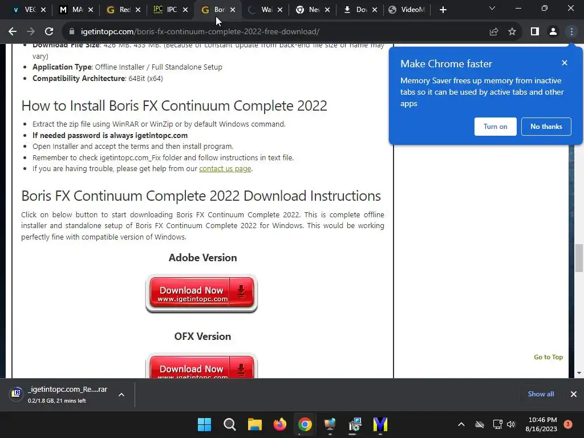Open the installer setup taskbar icon
The height and width of the screenshot is (438, 584).
355,424
